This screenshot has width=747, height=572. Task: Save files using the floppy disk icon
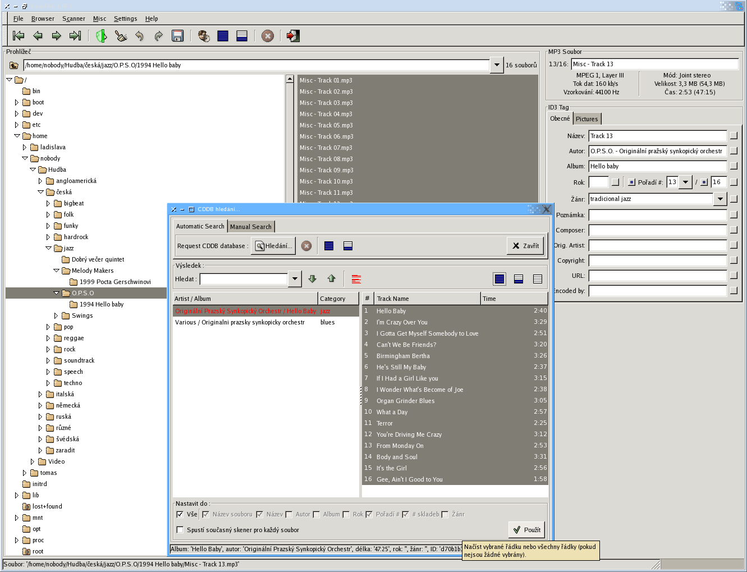click(177, 36)
